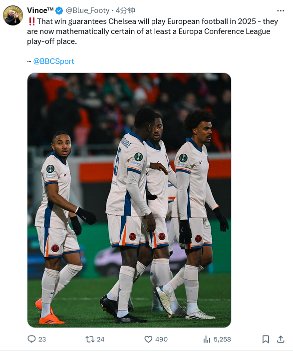Click the reply speech bubble icon
Viewport: 293px width, 354px height.
click(x=31, y=339)
